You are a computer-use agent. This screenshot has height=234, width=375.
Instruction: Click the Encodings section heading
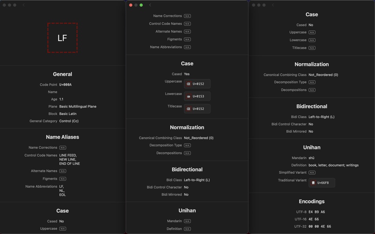311,202
